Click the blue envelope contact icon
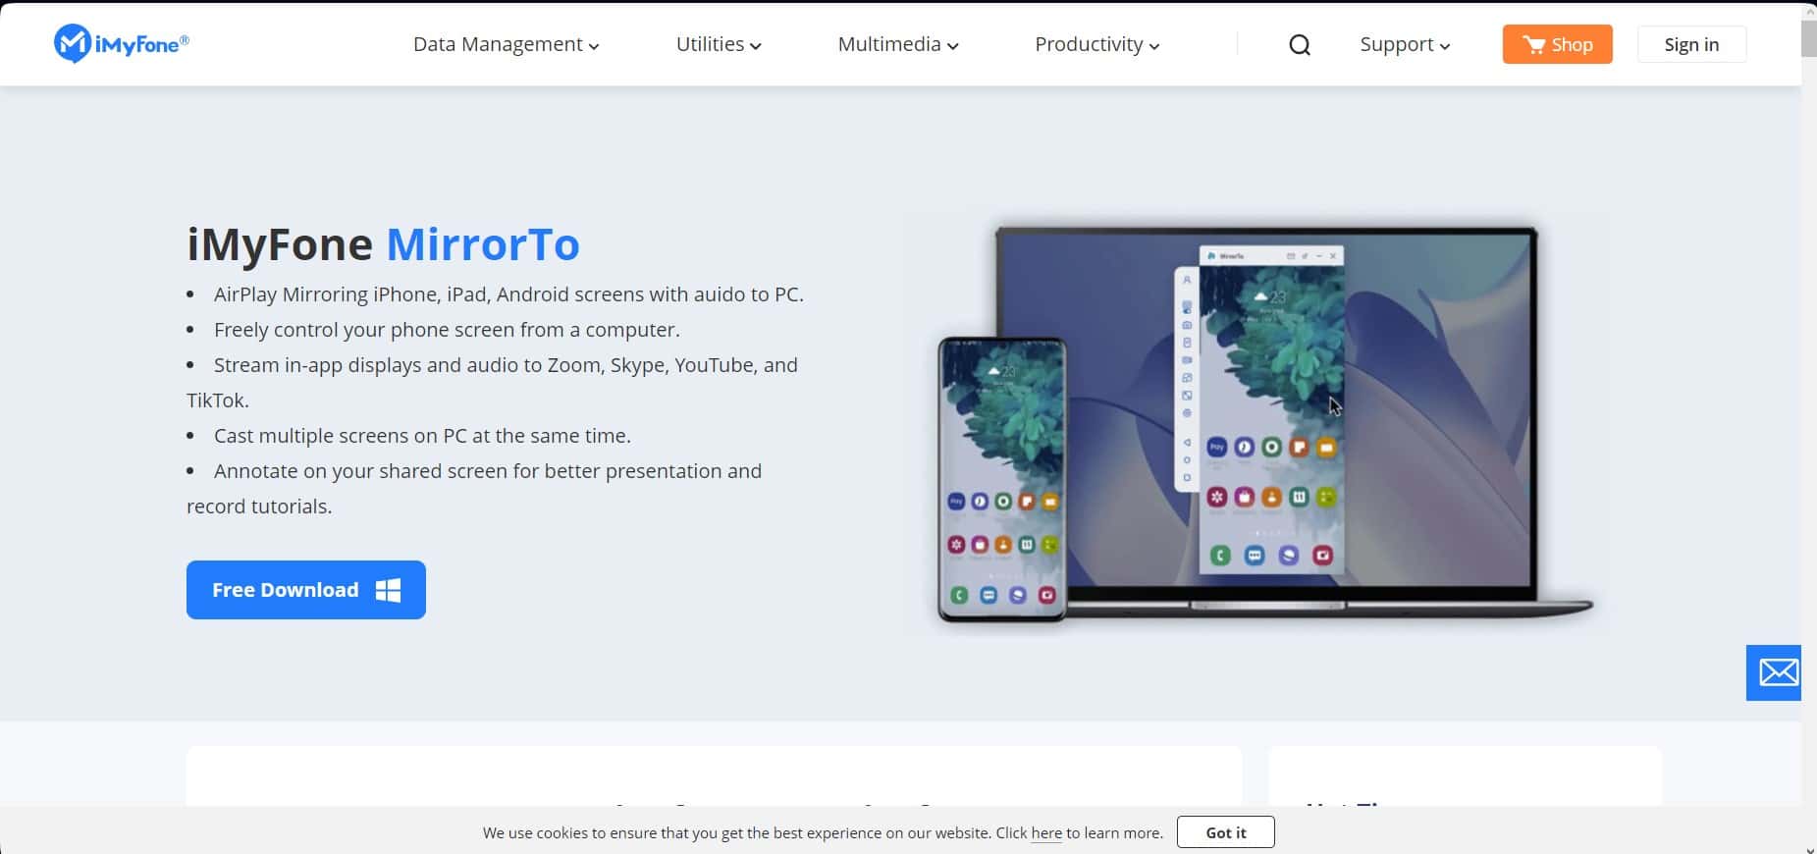This screenshot has width=1817, height=854. point(1777,672)
